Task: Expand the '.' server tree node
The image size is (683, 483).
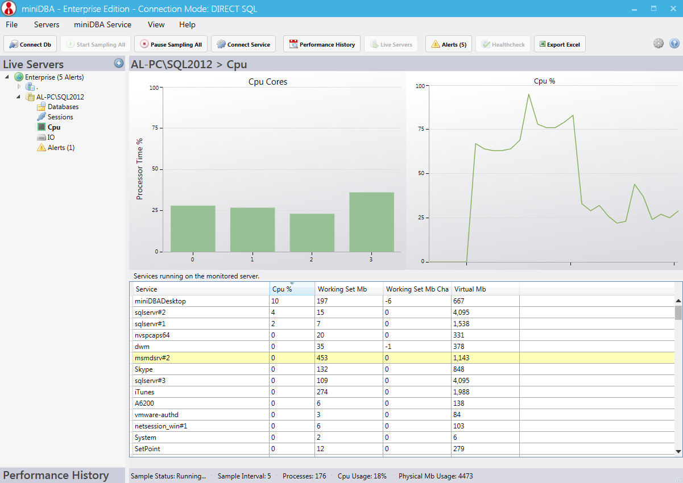Action: (19, 87)
